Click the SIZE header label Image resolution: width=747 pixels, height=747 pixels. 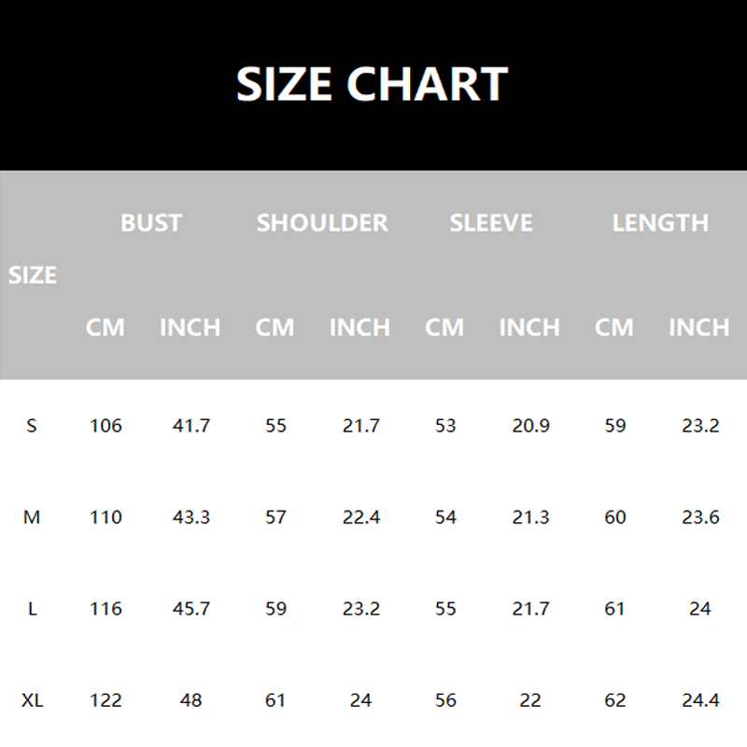(33, 275)
